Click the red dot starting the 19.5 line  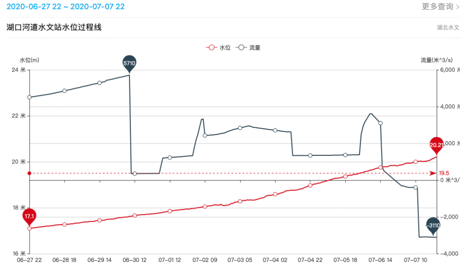[x=30, y=173]
